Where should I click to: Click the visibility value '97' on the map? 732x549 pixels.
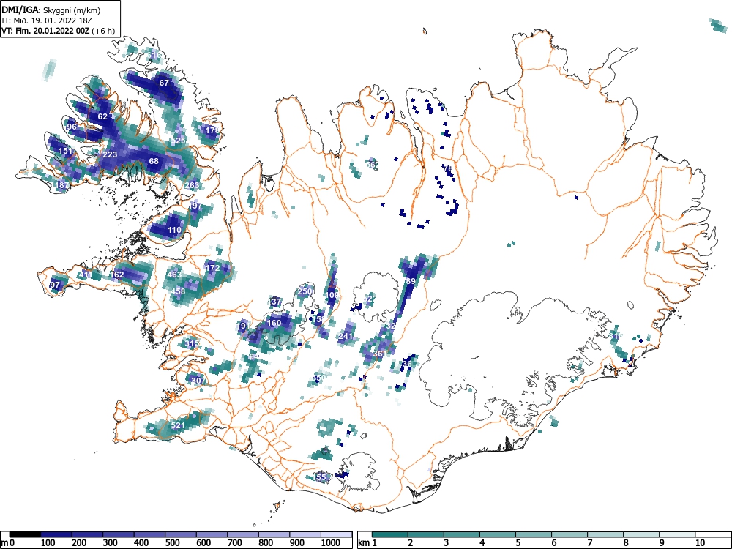pos(55,285)
